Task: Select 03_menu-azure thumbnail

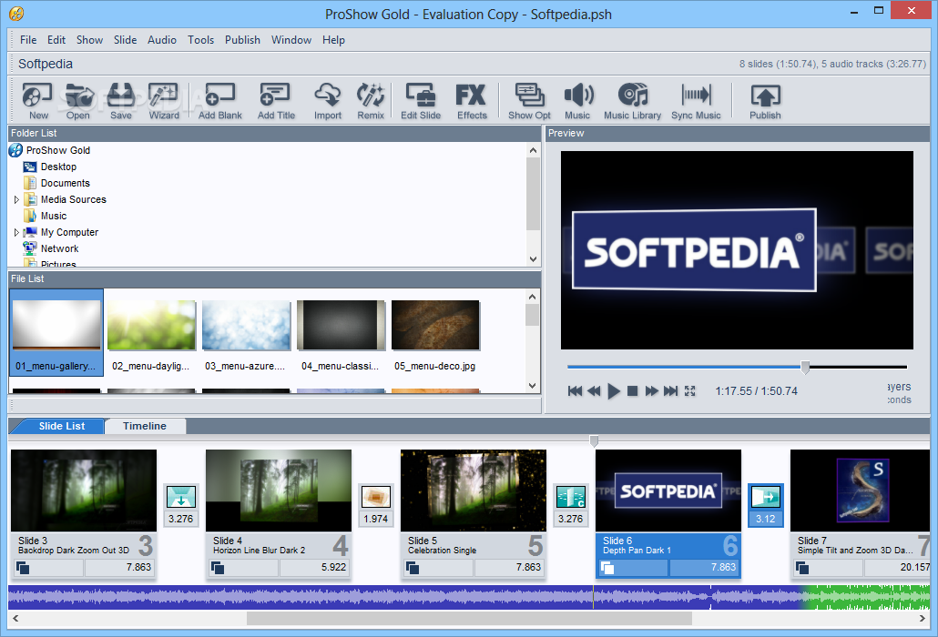Action: [246, 333]
